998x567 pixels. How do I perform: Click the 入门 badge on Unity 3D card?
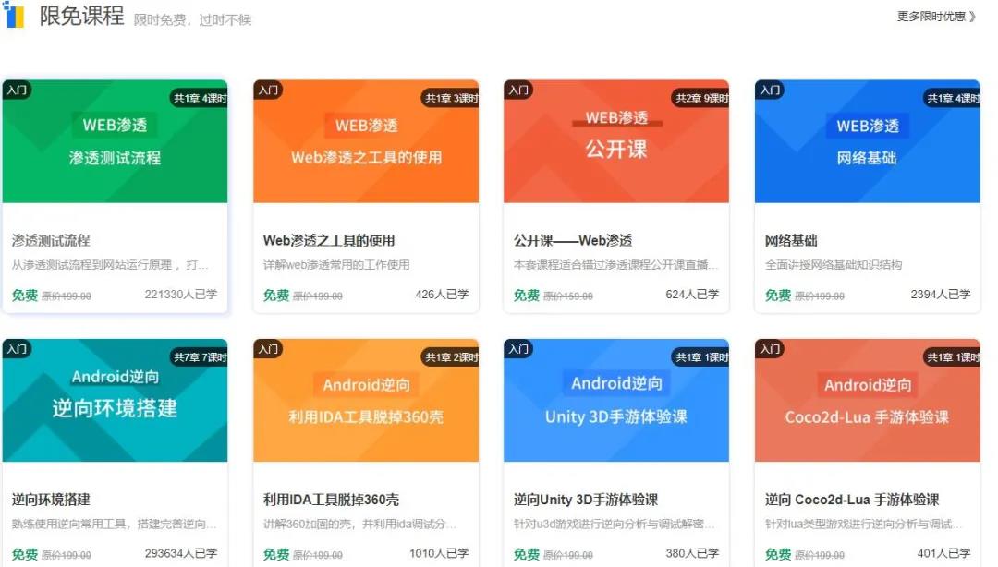point(518,349)
